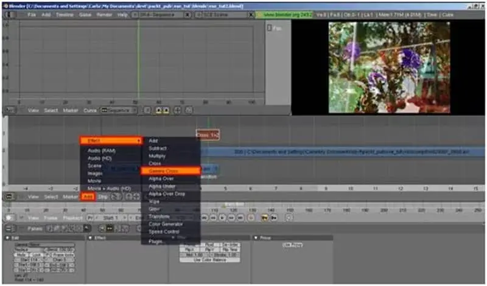Choose Subtract in effect submenu
Viewport: 487px width, 286px height.
coord(158,148)
